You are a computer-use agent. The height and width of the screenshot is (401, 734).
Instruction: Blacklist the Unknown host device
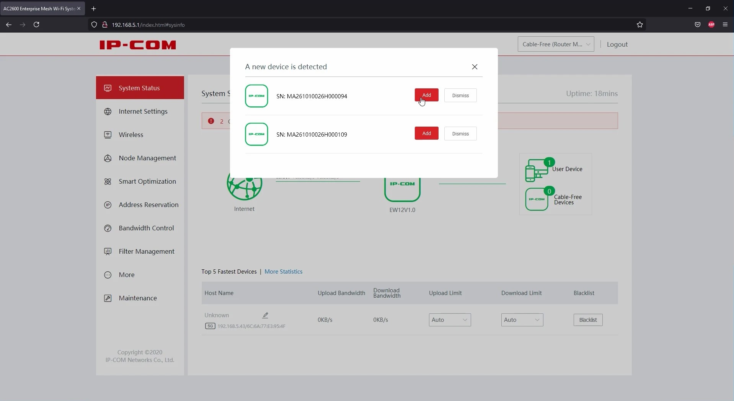coord(588,320)
